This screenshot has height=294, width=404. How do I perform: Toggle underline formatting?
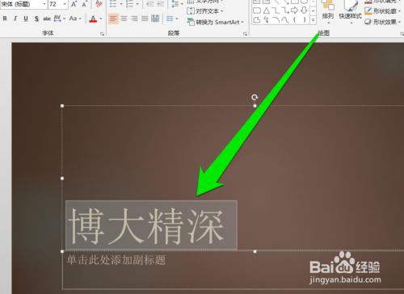tap(26, 19)
